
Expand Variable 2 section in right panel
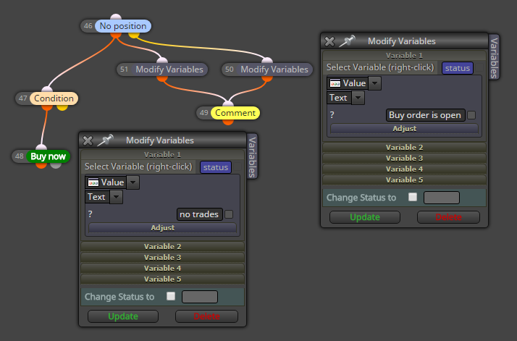(404, 147)
